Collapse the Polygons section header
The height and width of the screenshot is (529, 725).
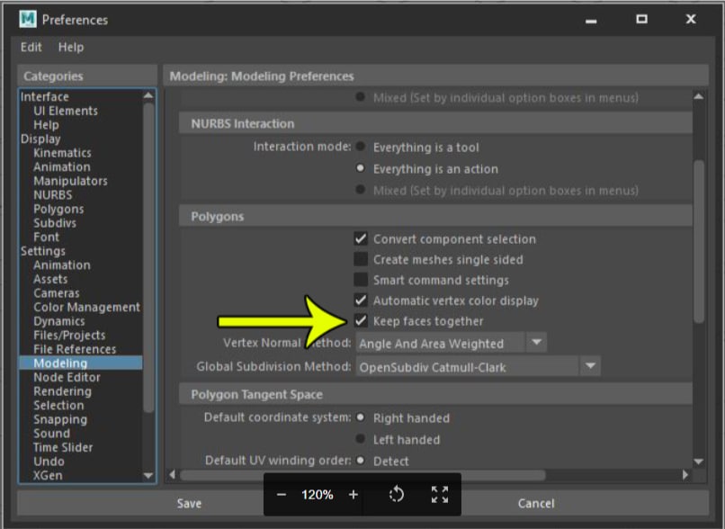[x=435, y=217]
